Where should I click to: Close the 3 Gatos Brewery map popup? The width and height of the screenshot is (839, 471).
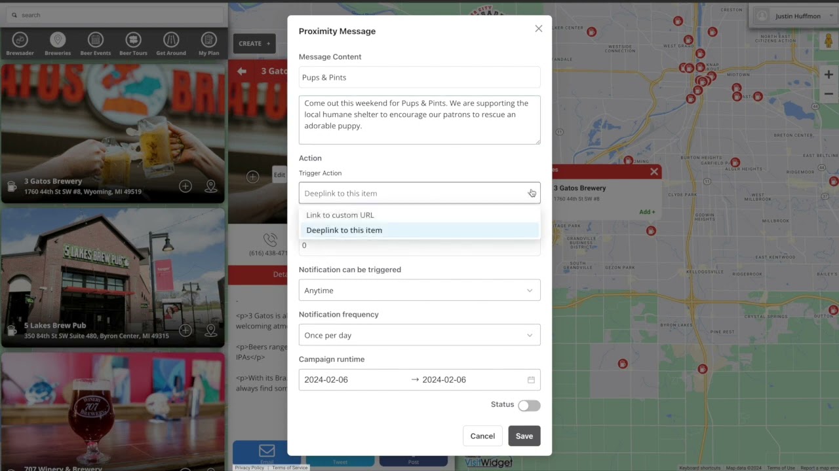pyautogui.click(x=654, y=171)
